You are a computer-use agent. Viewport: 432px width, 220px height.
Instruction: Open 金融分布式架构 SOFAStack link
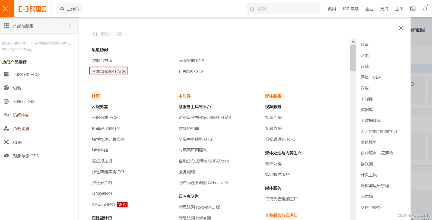click(x=204, y=161)
